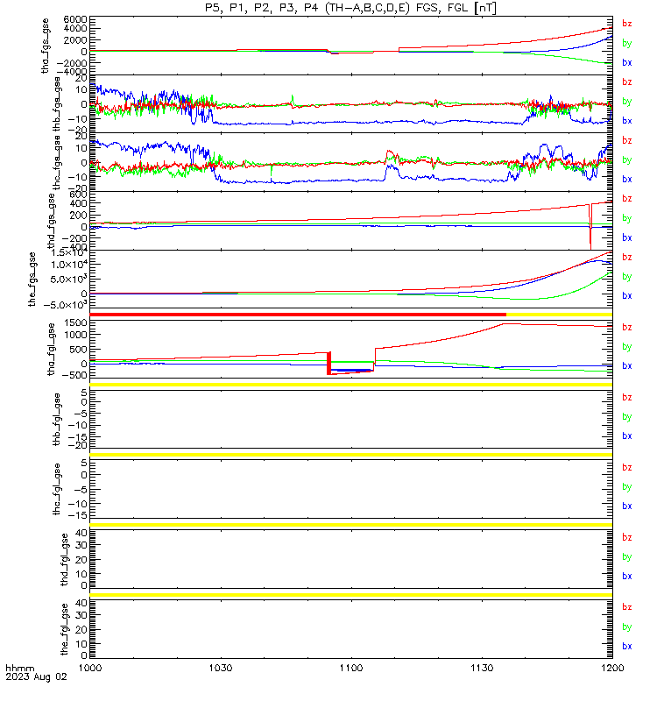Click the bz legend label of the_fgl_gse panel

point(627,607)
